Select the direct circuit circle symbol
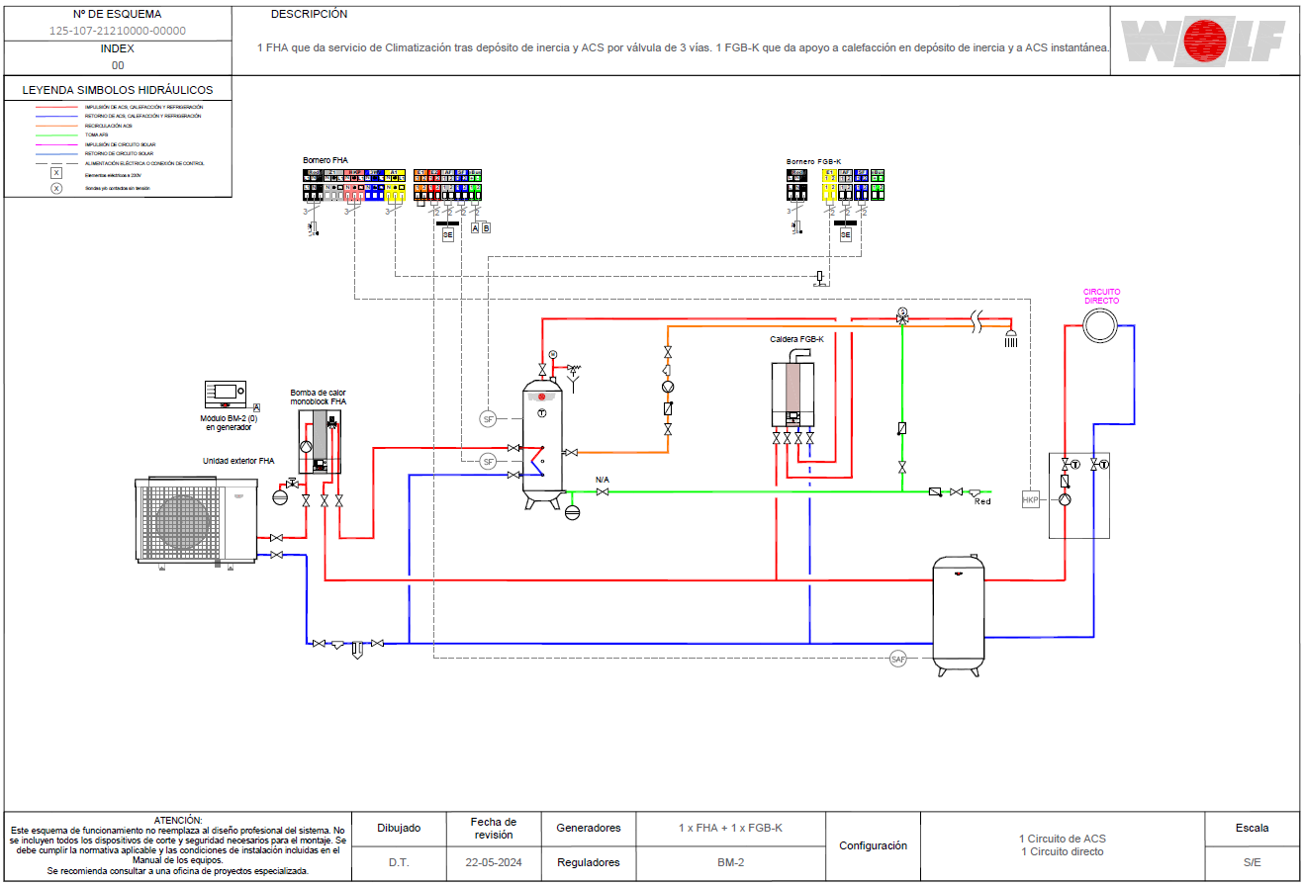 (x=1099, y=323)
